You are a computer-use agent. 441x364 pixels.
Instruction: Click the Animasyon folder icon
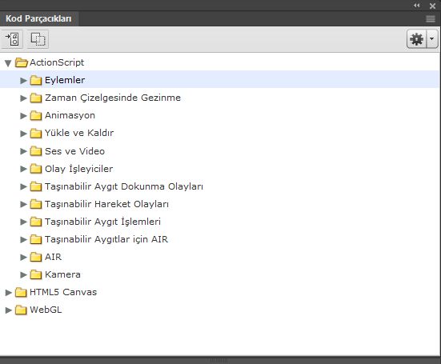coord(36,115)
